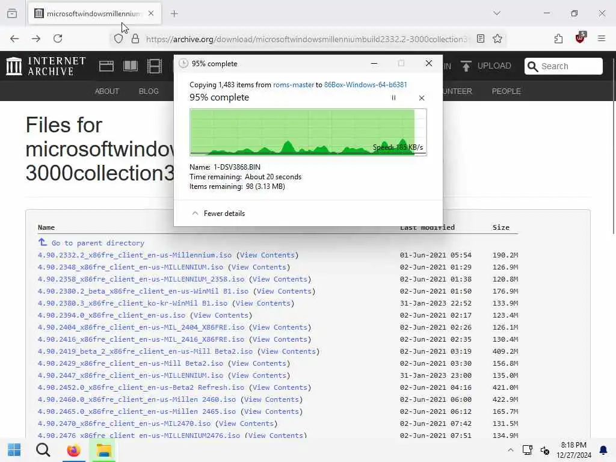Click the network display tray icon
This screenshot has height=462, width=616.
point(527,450)
